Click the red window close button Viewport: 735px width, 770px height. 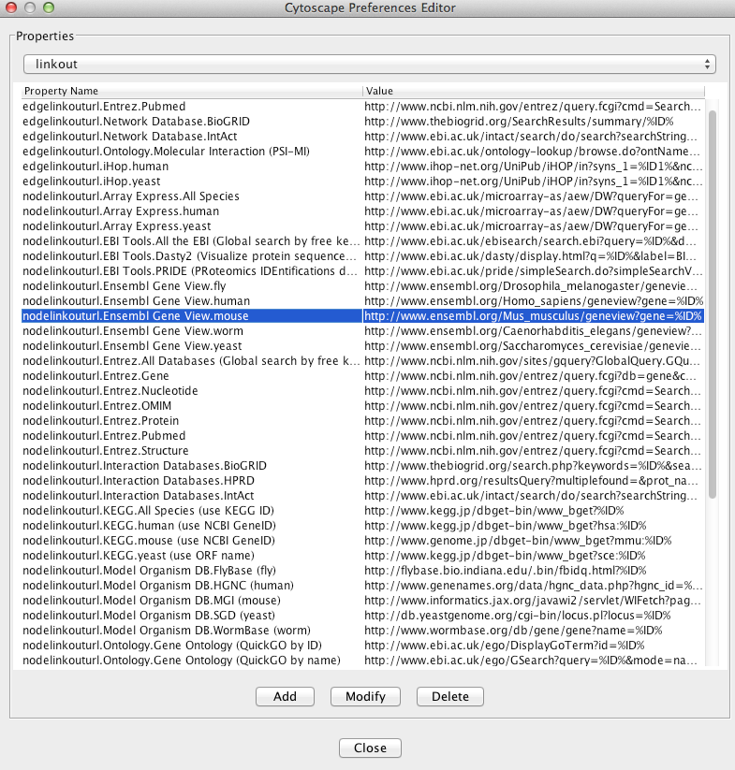(x=11, y=8)
